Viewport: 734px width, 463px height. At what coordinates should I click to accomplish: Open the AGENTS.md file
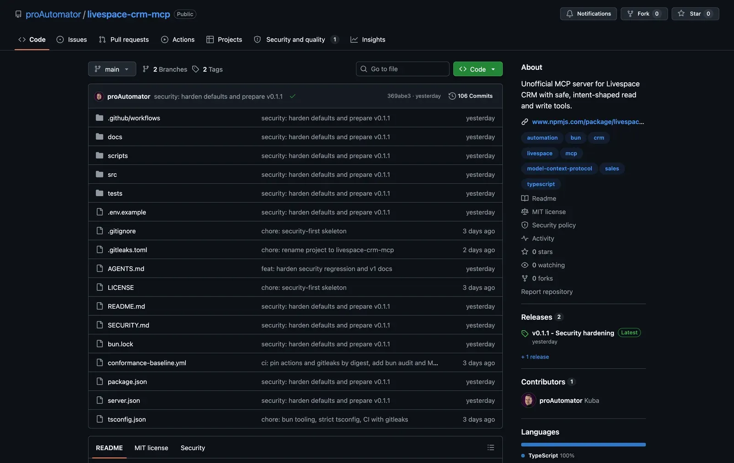[x=126, y=269]
